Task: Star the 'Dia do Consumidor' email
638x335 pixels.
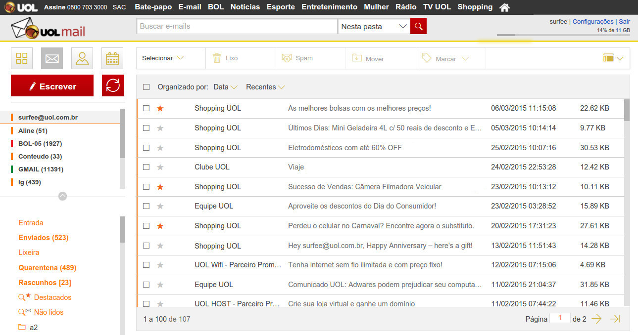Action: 160,206
